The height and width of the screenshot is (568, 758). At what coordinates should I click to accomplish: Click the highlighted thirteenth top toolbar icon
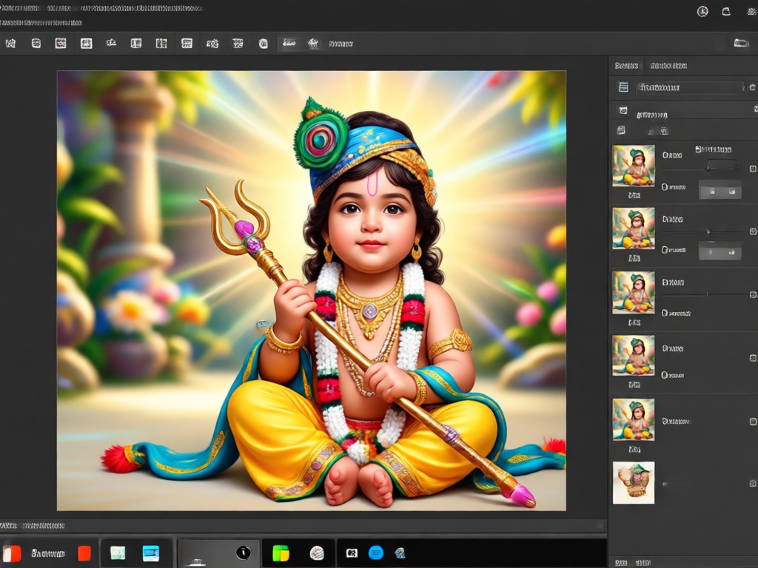[x=313, y=44]
